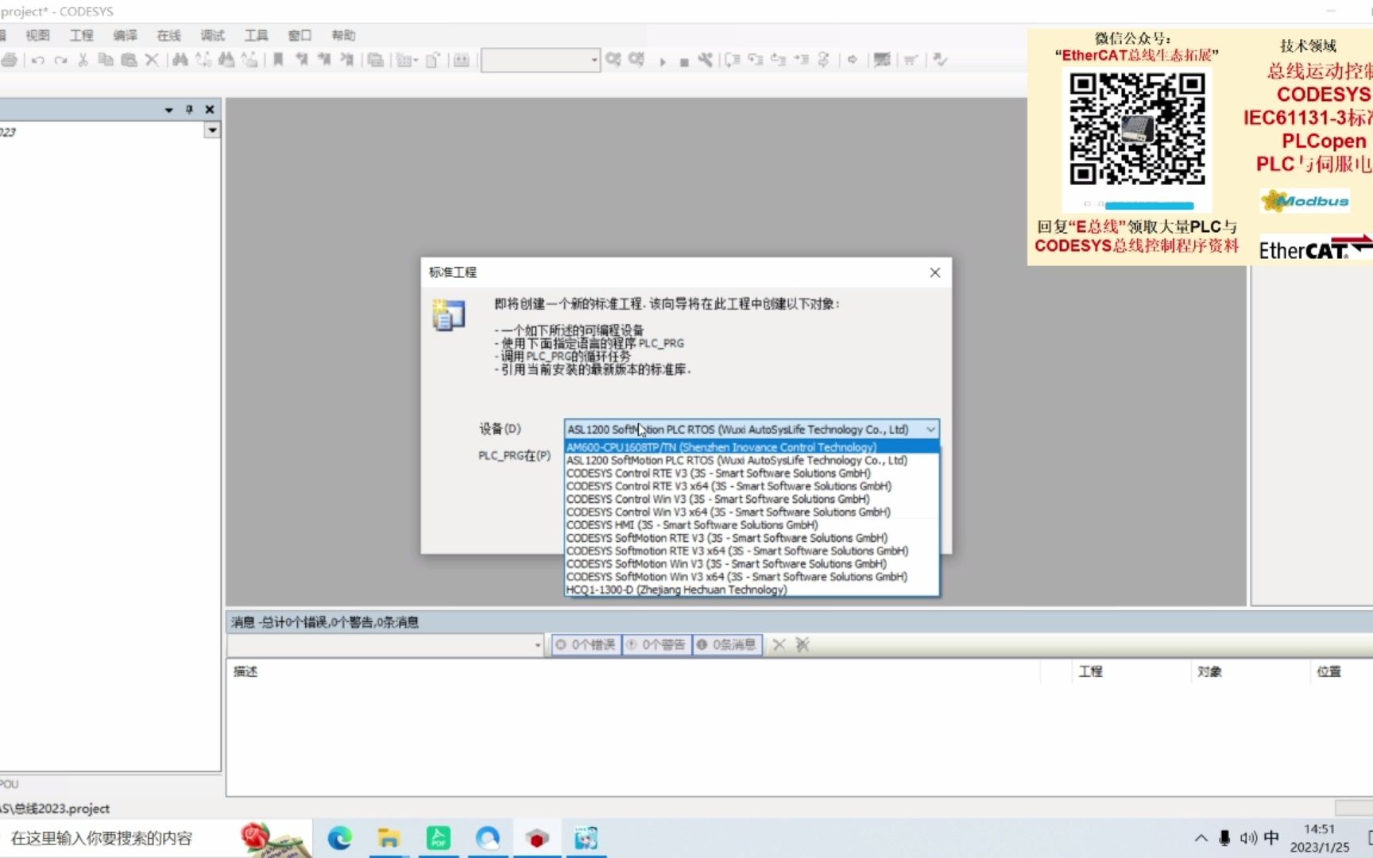
Task: Choose CODESYS Control RTE V3 x64
Action: coord(752,486)
